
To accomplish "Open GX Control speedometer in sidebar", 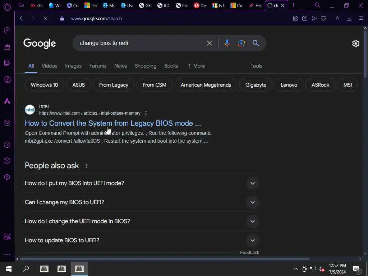I will click(7, 30).
